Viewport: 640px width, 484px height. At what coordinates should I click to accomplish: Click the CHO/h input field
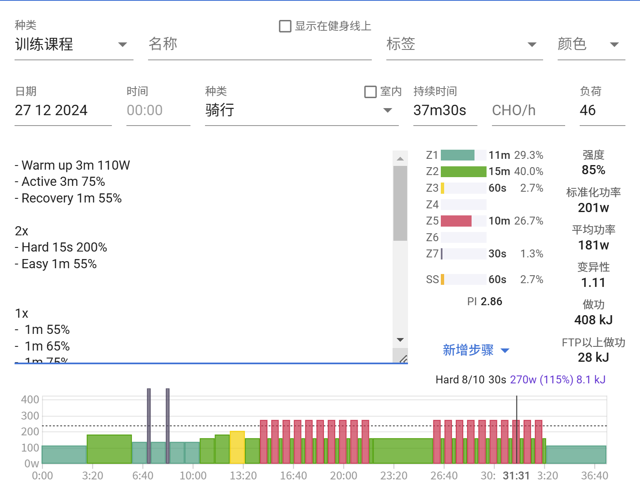528,110
